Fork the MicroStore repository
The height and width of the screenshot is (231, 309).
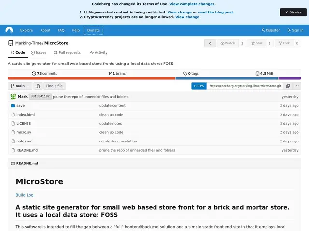[284, 43]
